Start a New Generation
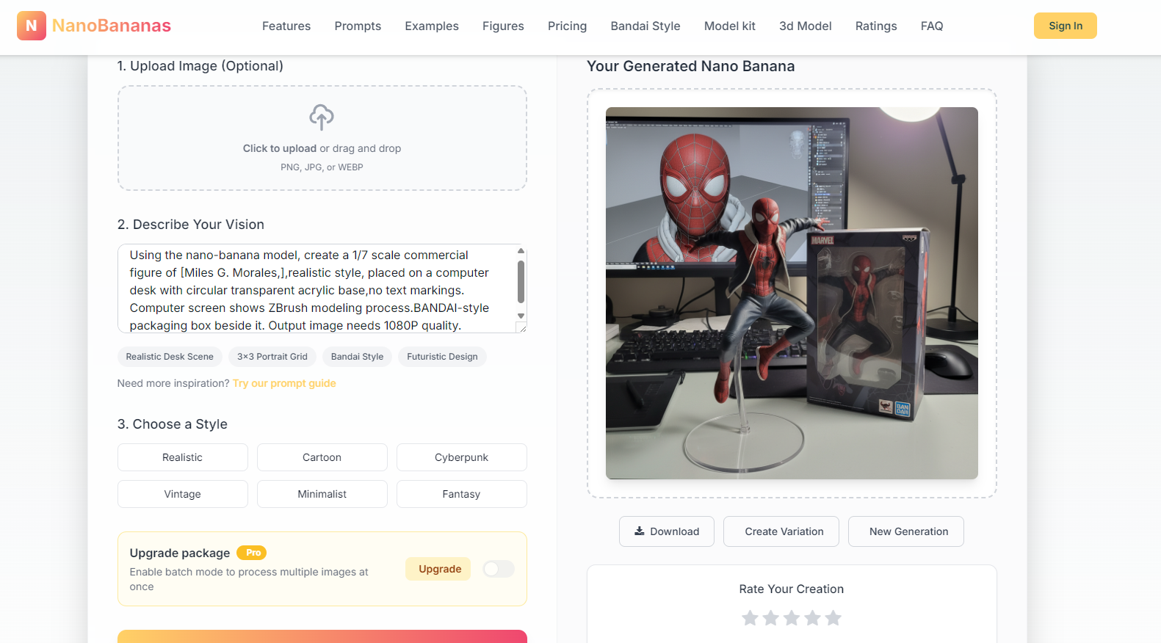This screenshot has height=643, width=1161. click(x=906, y=531)
